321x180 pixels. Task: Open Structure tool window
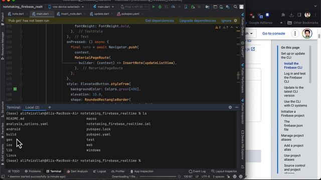pos(3,109)
